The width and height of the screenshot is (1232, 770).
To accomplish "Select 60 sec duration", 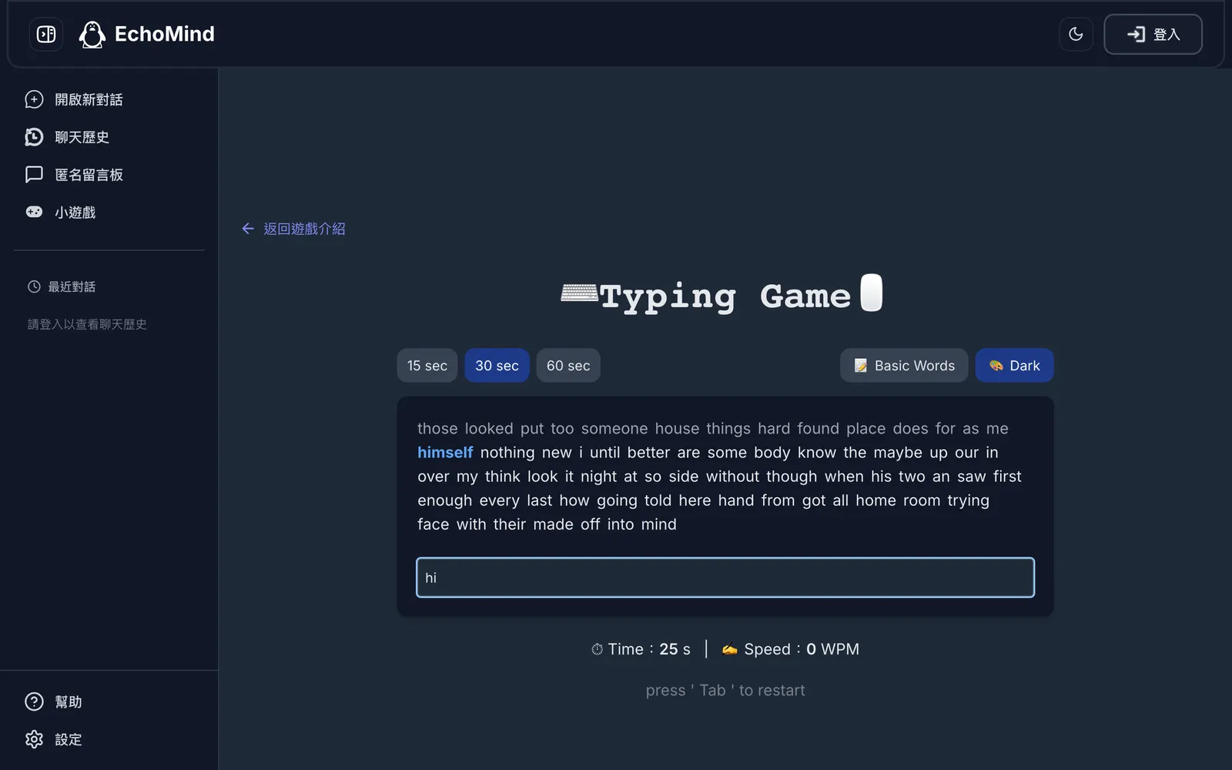I will tap(568, 366).
